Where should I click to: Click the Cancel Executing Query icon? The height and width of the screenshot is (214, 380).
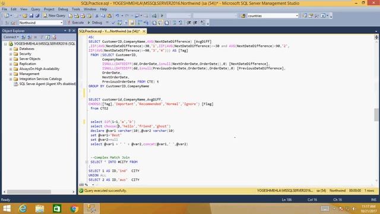(107, 23)
